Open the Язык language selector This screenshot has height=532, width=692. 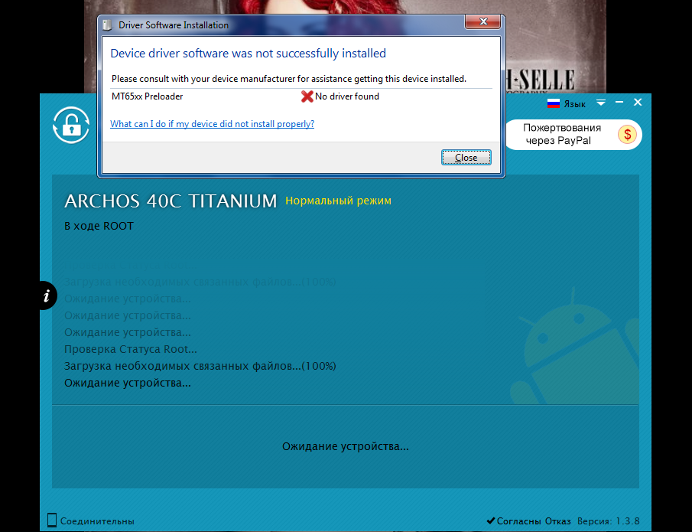click(x=574, y=103)
